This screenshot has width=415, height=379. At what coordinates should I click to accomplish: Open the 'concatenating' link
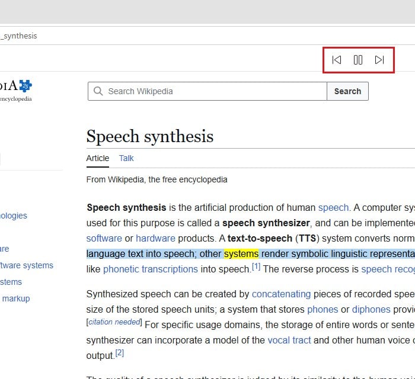click(x=281, y=294)
